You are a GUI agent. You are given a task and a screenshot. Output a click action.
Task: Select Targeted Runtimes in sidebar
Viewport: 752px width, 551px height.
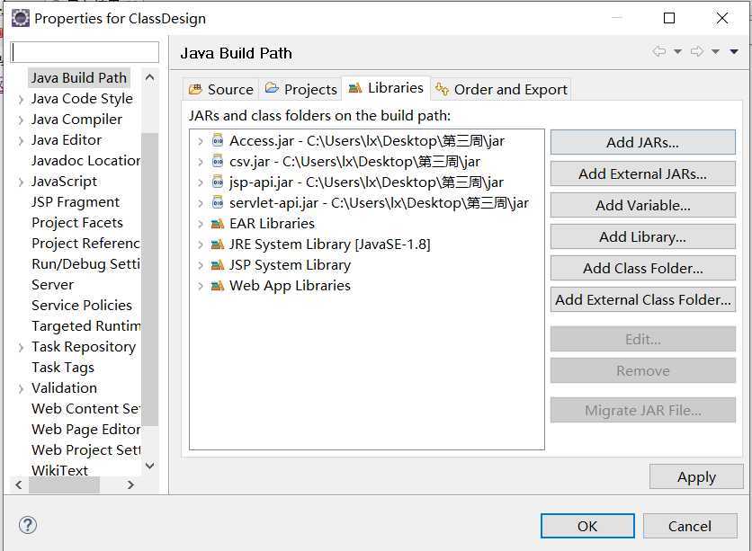(x=85, y=325)
